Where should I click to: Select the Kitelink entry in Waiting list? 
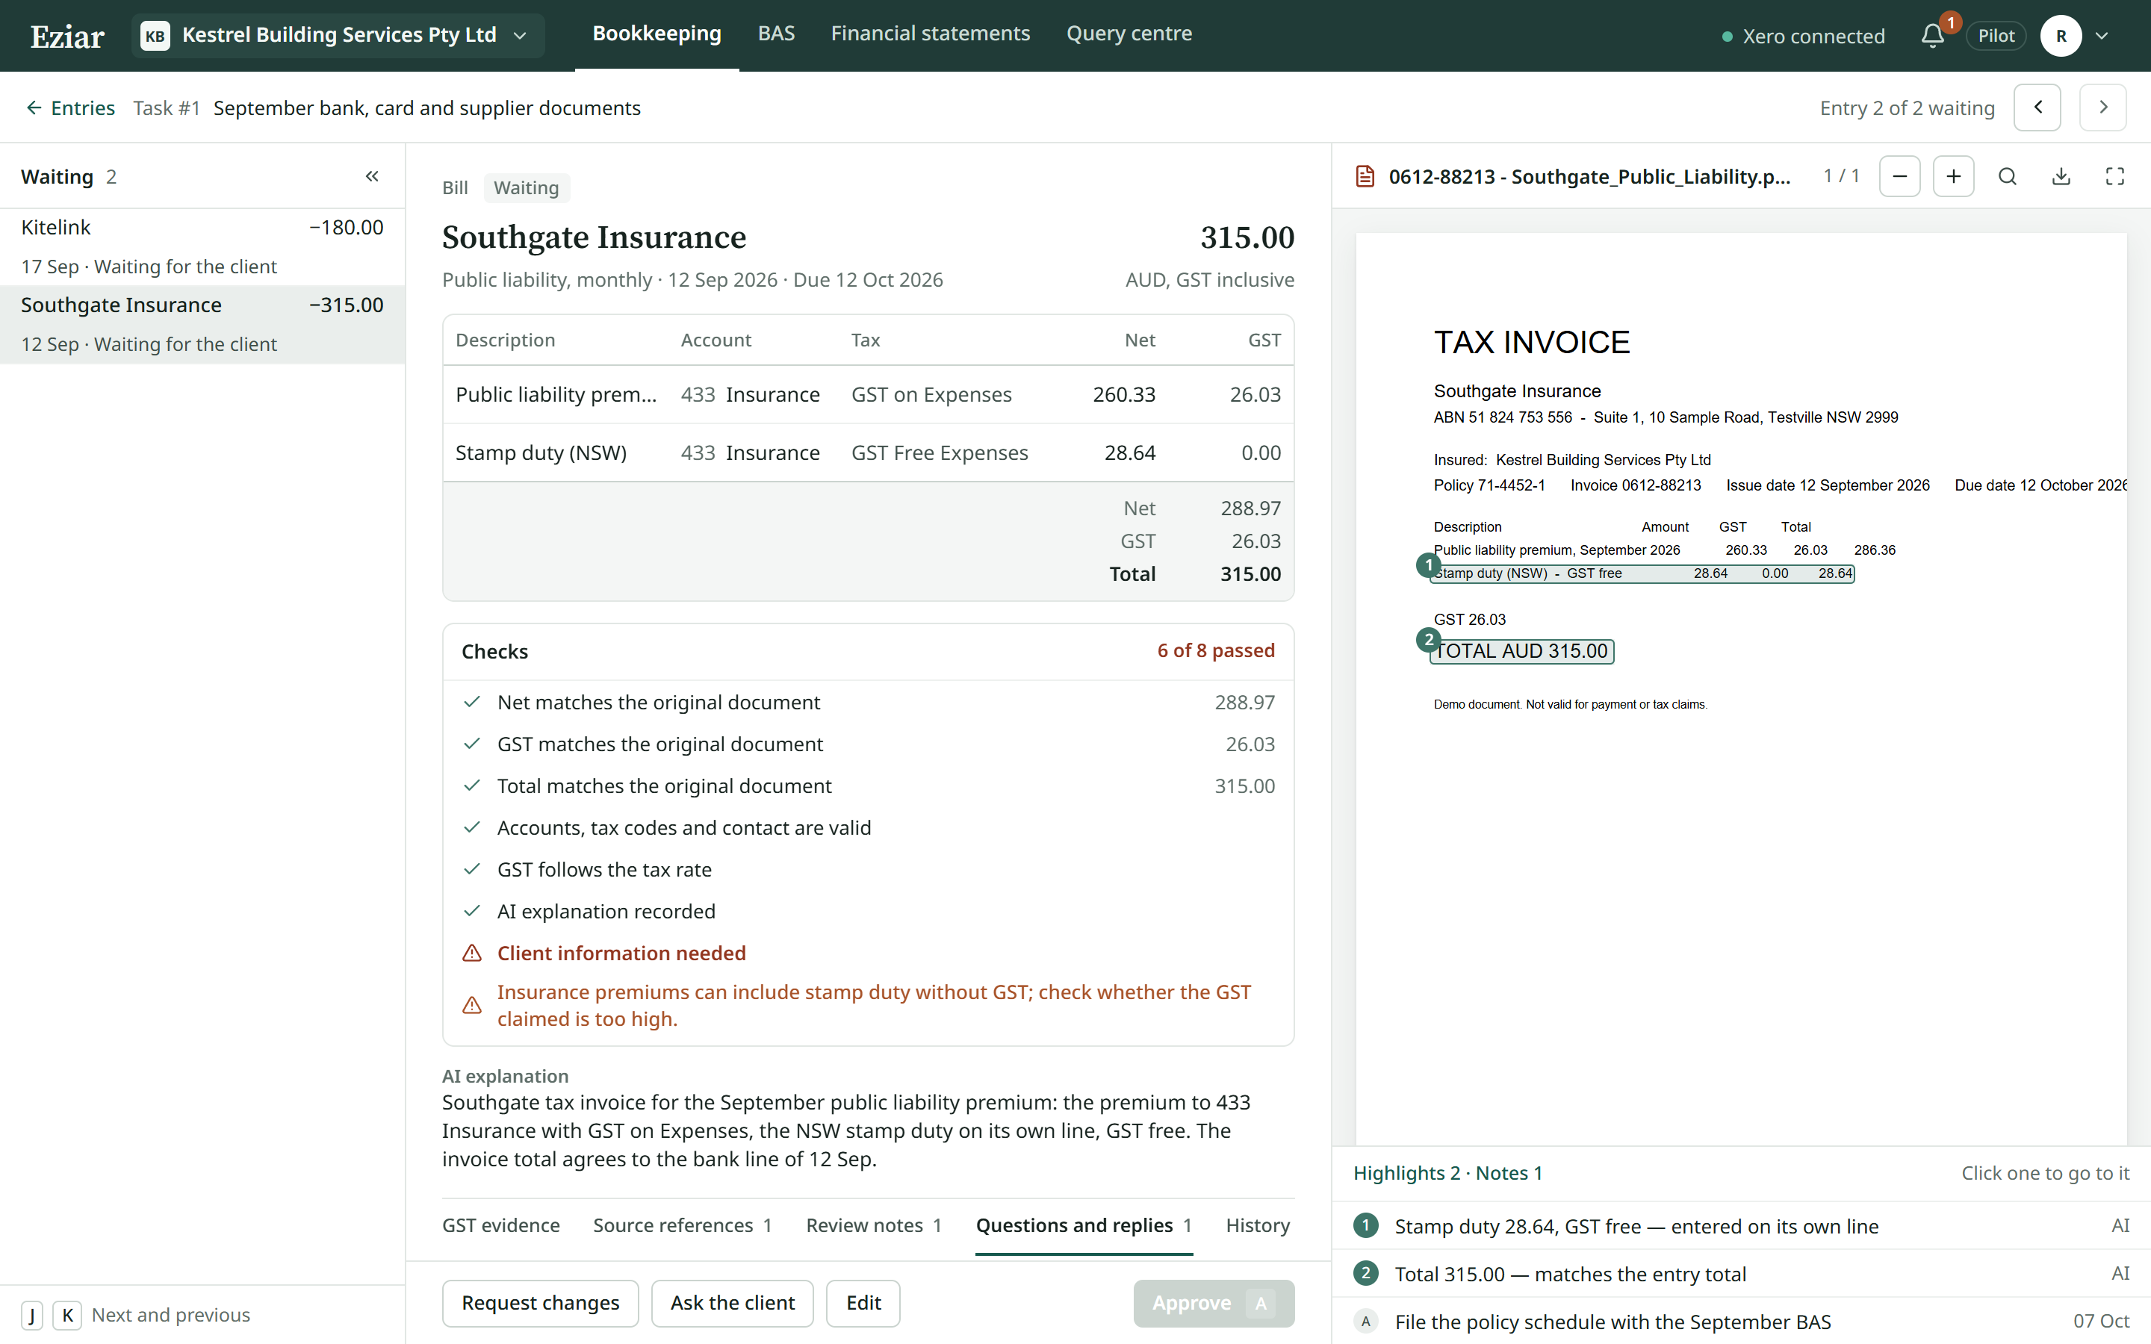click(x=202, y=247)
